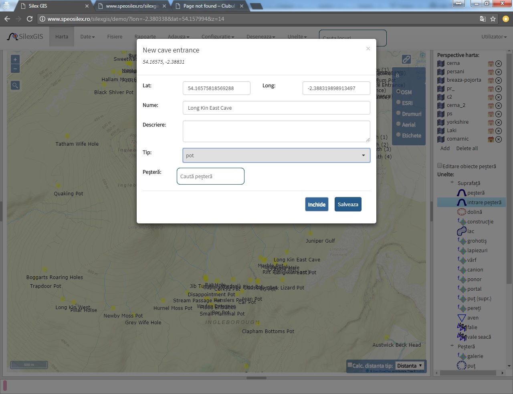Select the 'intrare peșteră' cave entrance tool
The height and width of the screenshot is (394, 513).
pos(484,203)
